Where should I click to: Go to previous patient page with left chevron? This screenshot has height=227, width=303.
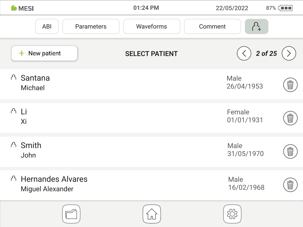click(244, 53)
